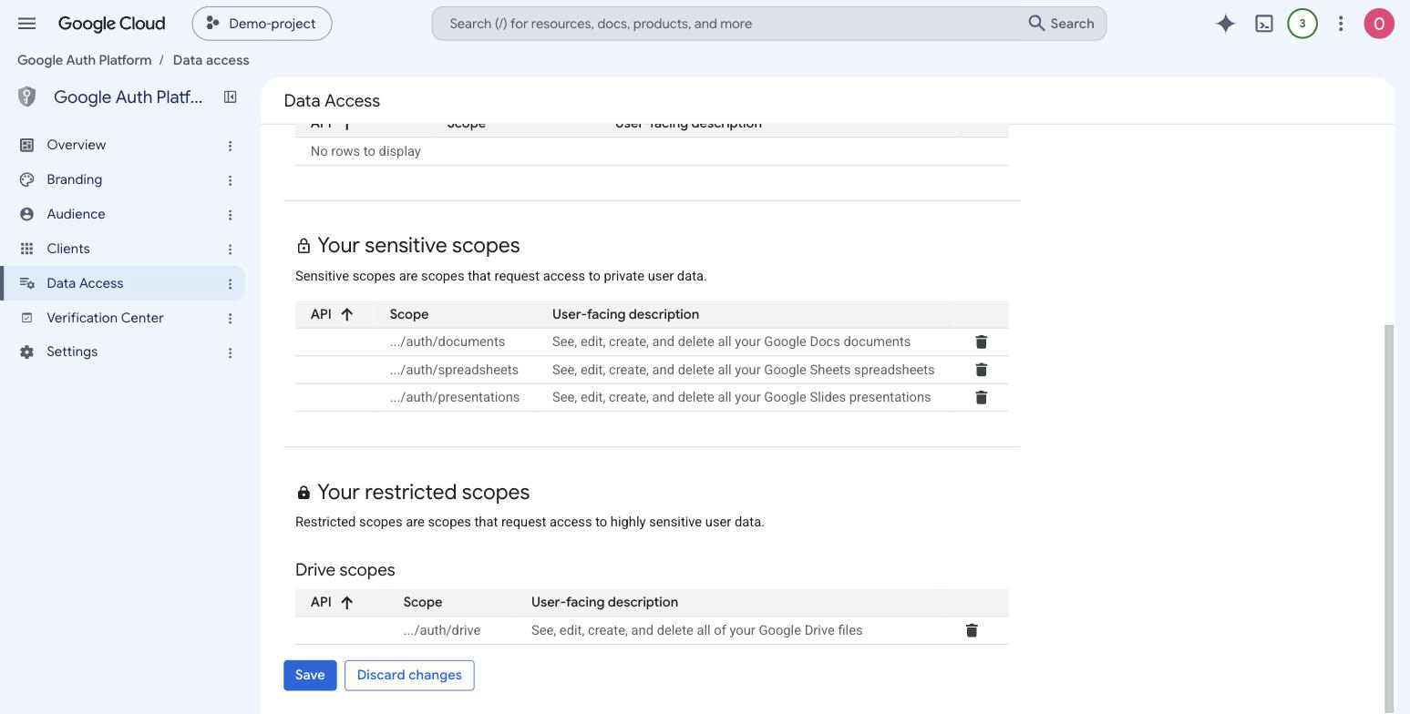Open more options for Data Access item

pos(230,284)
